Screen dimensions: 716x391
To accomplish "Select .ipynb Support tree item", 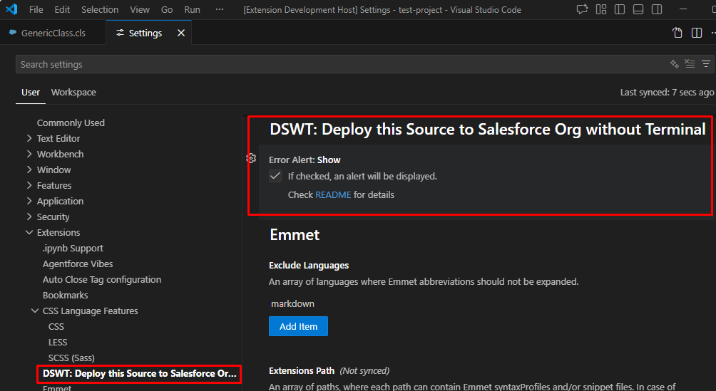I will (x=73, y=248).
